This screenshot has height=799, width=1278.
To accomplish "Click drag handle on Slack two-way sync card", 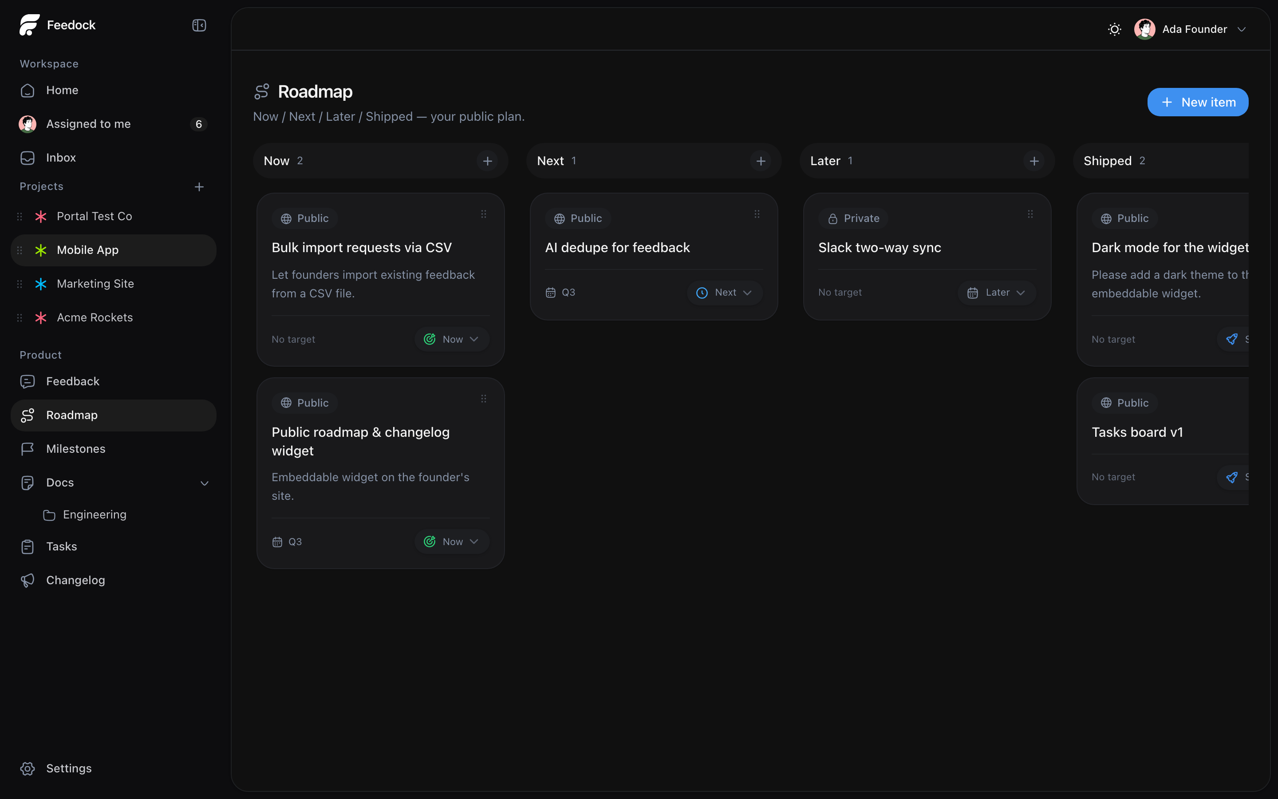I will pos(1030,214).
